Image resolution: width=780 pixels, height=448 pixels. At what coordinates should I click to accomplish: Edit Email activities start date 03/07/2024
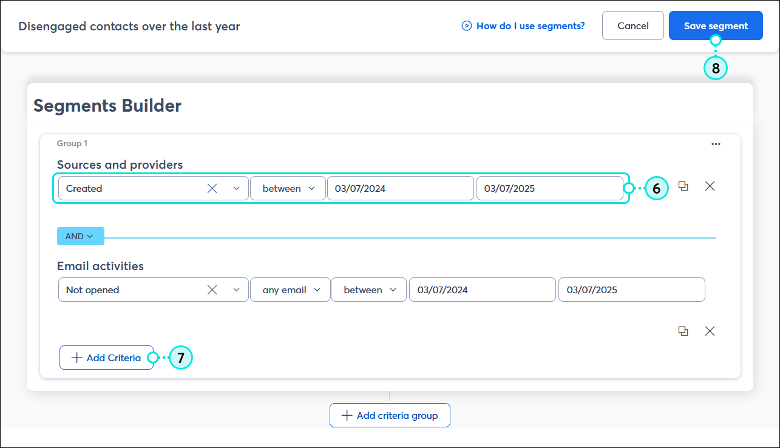point(483,290)
